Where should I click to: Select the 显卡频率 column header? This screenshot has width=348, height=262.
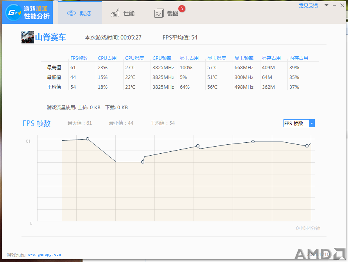coord(244,58)
